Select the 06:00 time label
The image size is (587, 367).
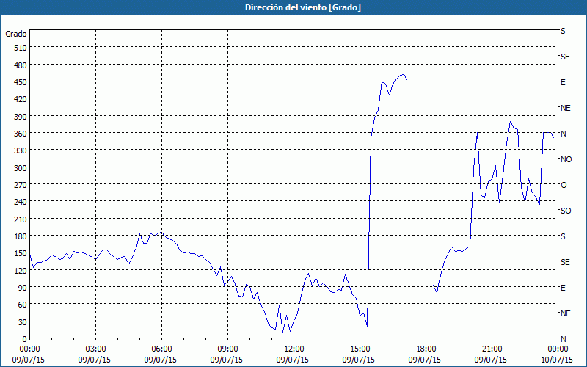click(x=161, y=349)
